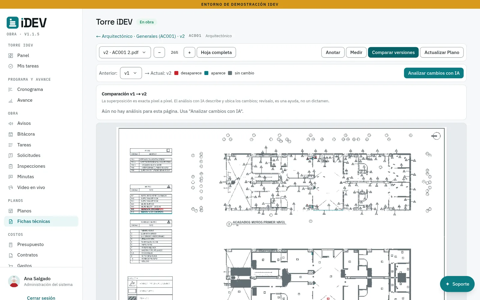Viewport: 480px width, 300px height.
Task: Click the Minutas note icon
Action: (11, 177)
